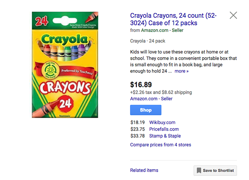Open the Amazon.com seller link below the price
This screenshot has height=180, width=249.
click(x=151, y=99)
